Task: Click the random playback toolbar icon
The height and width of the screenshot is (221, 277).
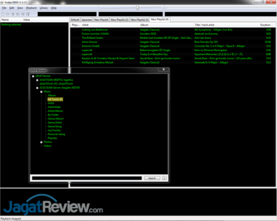Action: click(28, 14)
